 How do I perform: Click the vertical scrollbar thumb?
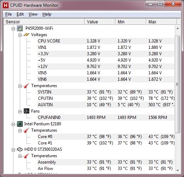click(x=178, y=84)
